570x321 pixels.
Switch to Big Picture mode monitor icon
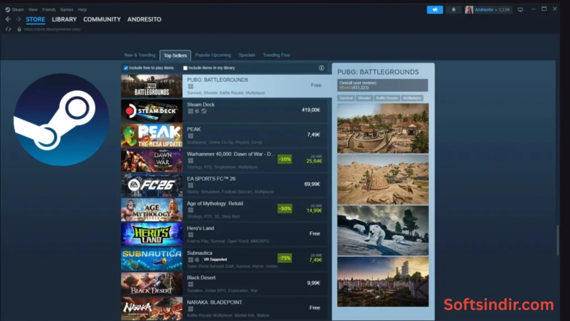click(x=520, y=9)
